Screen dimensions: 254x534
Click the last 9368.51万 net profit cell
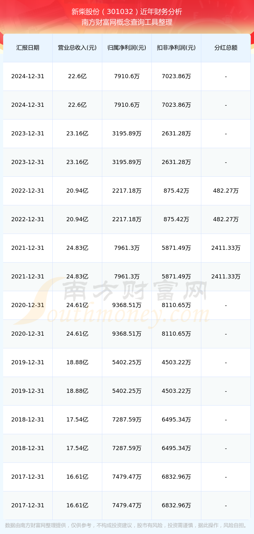click(x=127, y=334)
